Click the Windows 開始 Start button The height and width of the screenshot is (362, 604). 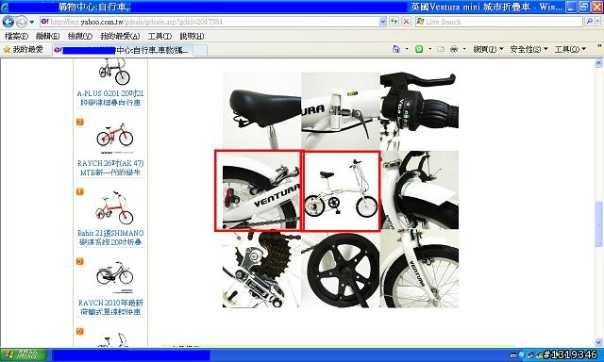coord(23,354)
